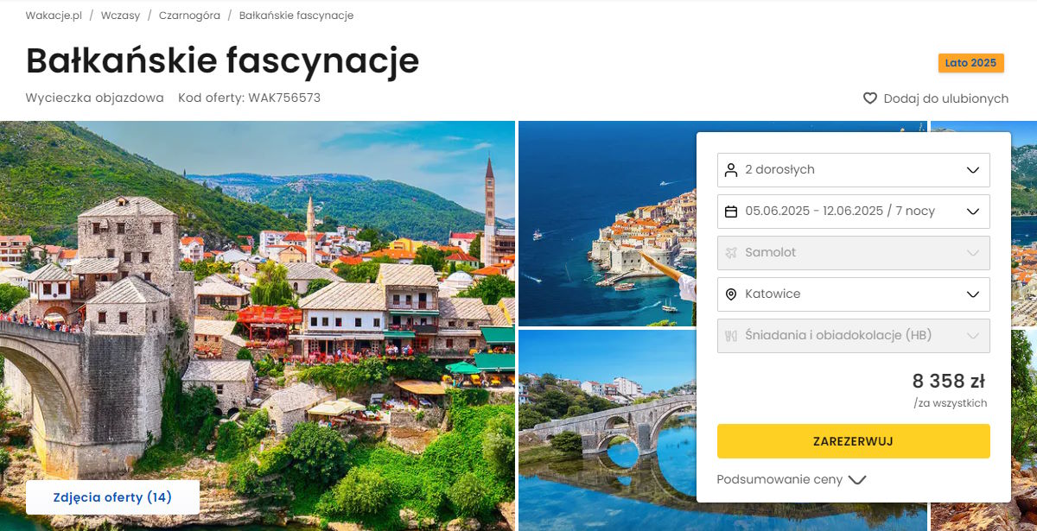Click the airplane icon beside Samolot
The height and width of the screenshot is (531, 1037).
click(x=731, y=253)
